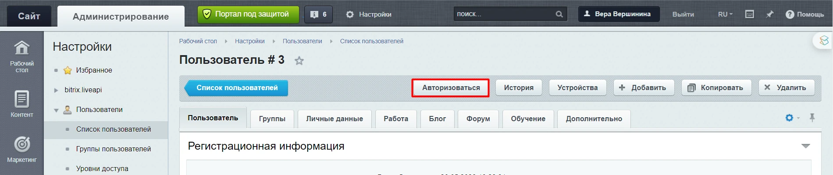Click the notifications icon showing 6

(x=318, y=14)
